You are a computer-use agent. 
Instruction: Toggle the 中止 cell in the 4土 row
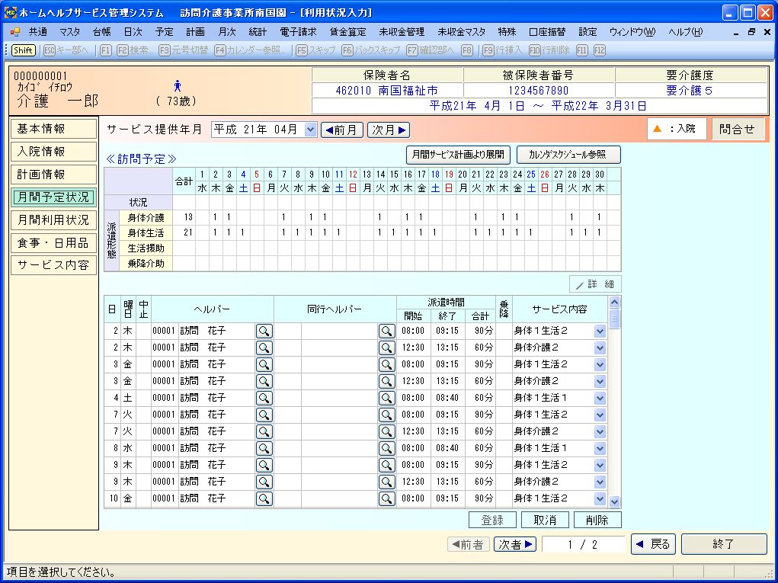tap(143, 398)
